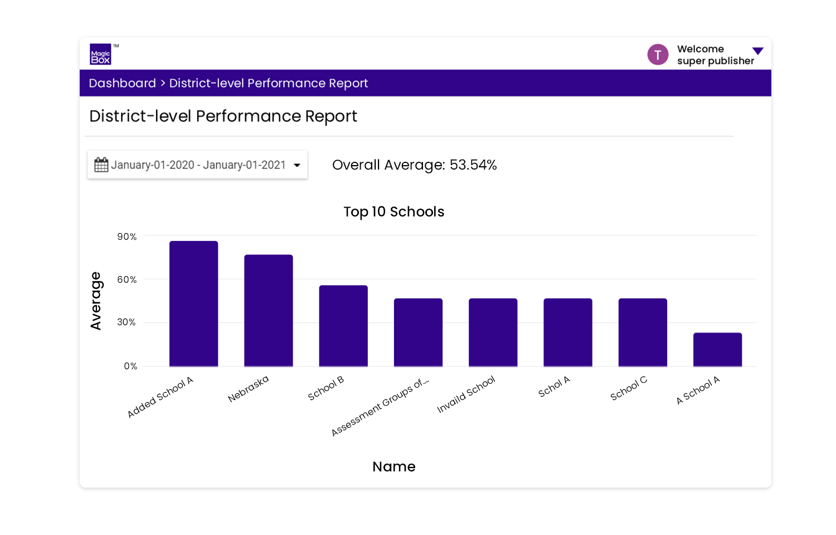Image resolution: width=836 pixels, height=535 pixels.
Task: Click the calendar icon in date picker
Action: pos(101,165)
